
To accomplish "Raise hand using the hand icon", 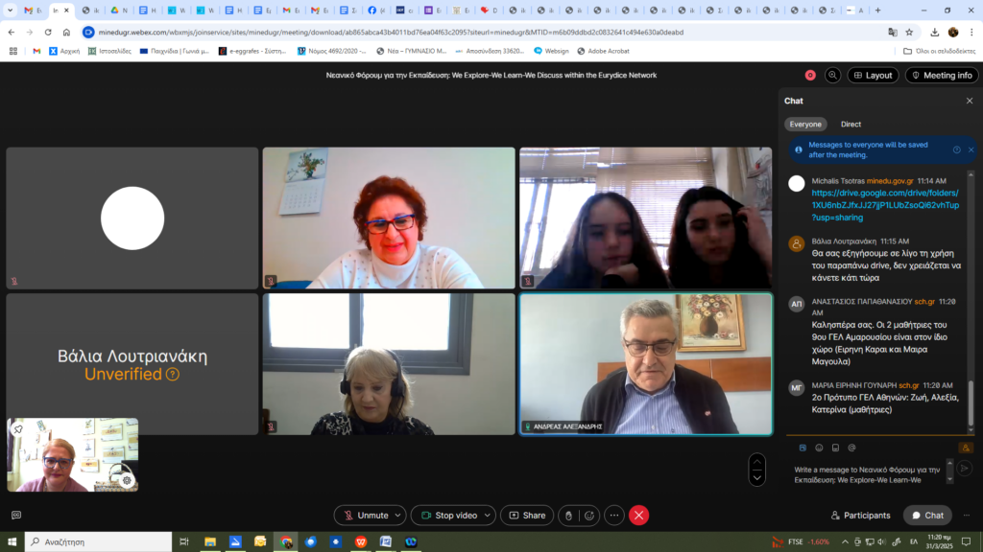I will tap(568, 516).
